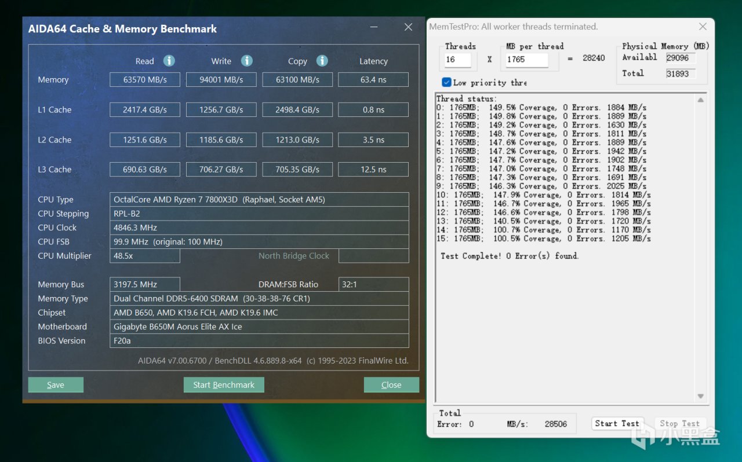This screenshot has height=462, width=742.
Task: Minimize the AIDA64 benchmark window
Action: point(374,27)
